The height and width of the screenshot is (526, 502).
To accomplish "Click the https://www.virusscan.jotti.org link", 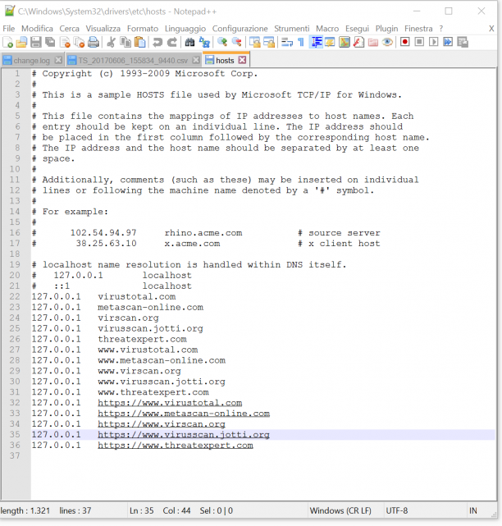I will (184, 435).
